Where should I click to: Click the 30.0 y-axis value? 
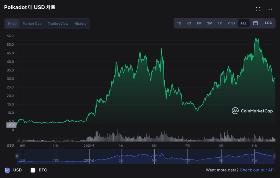pyautogui.click(x=10, y=79)
